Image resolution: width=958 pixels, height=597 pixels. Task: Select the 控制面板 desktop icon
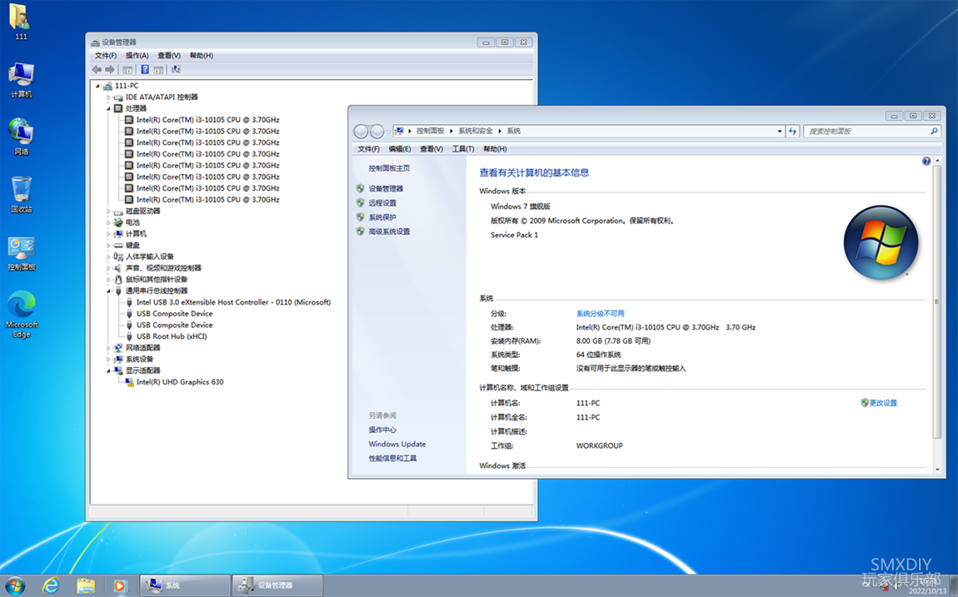pos(22,253)
